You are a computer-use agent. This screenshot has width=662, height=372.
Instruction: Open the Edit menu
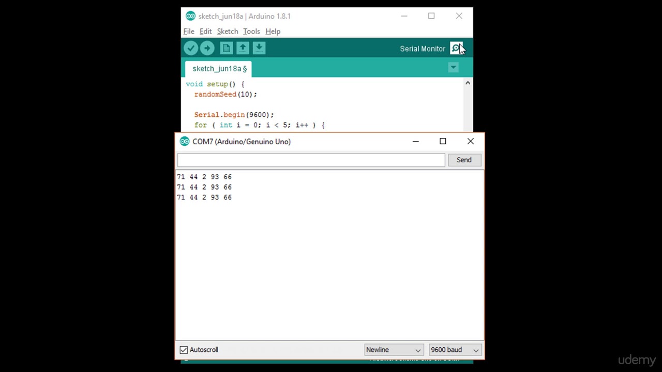(205, 32)
